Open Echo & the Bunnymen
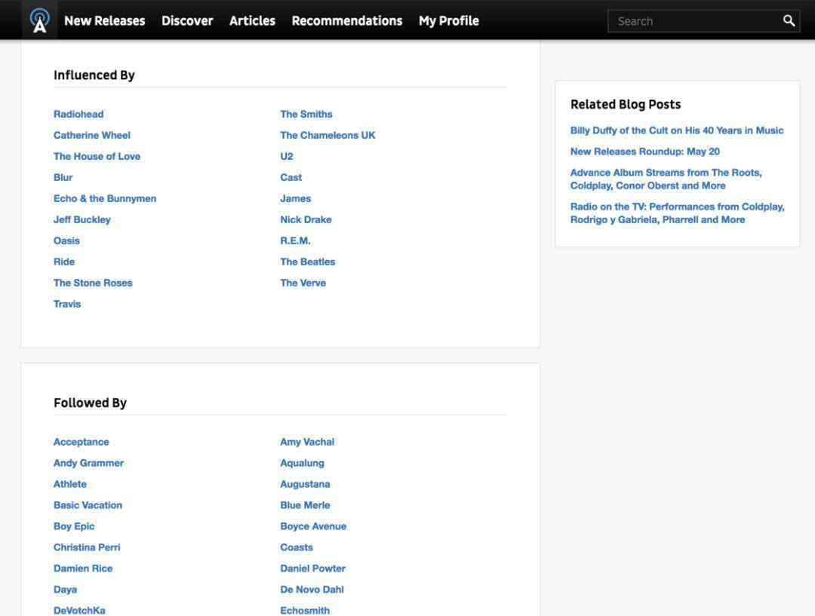This screenshot has width=815, height=616. pos(105,198)
